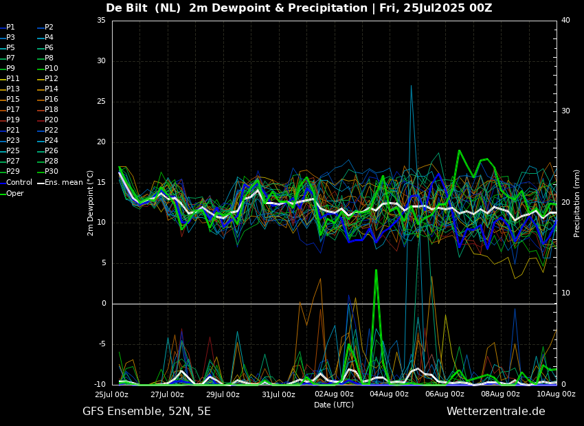Image resolution: width=584 pixels, height=426 pixels.
Task: Click the 2m Dewpoint (°C) axis label
Action: [x=91, y=203]
